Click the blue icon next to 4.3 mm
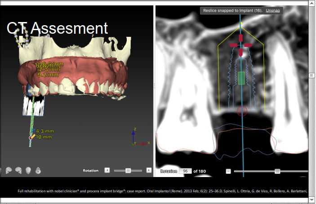 click(33, 131)
